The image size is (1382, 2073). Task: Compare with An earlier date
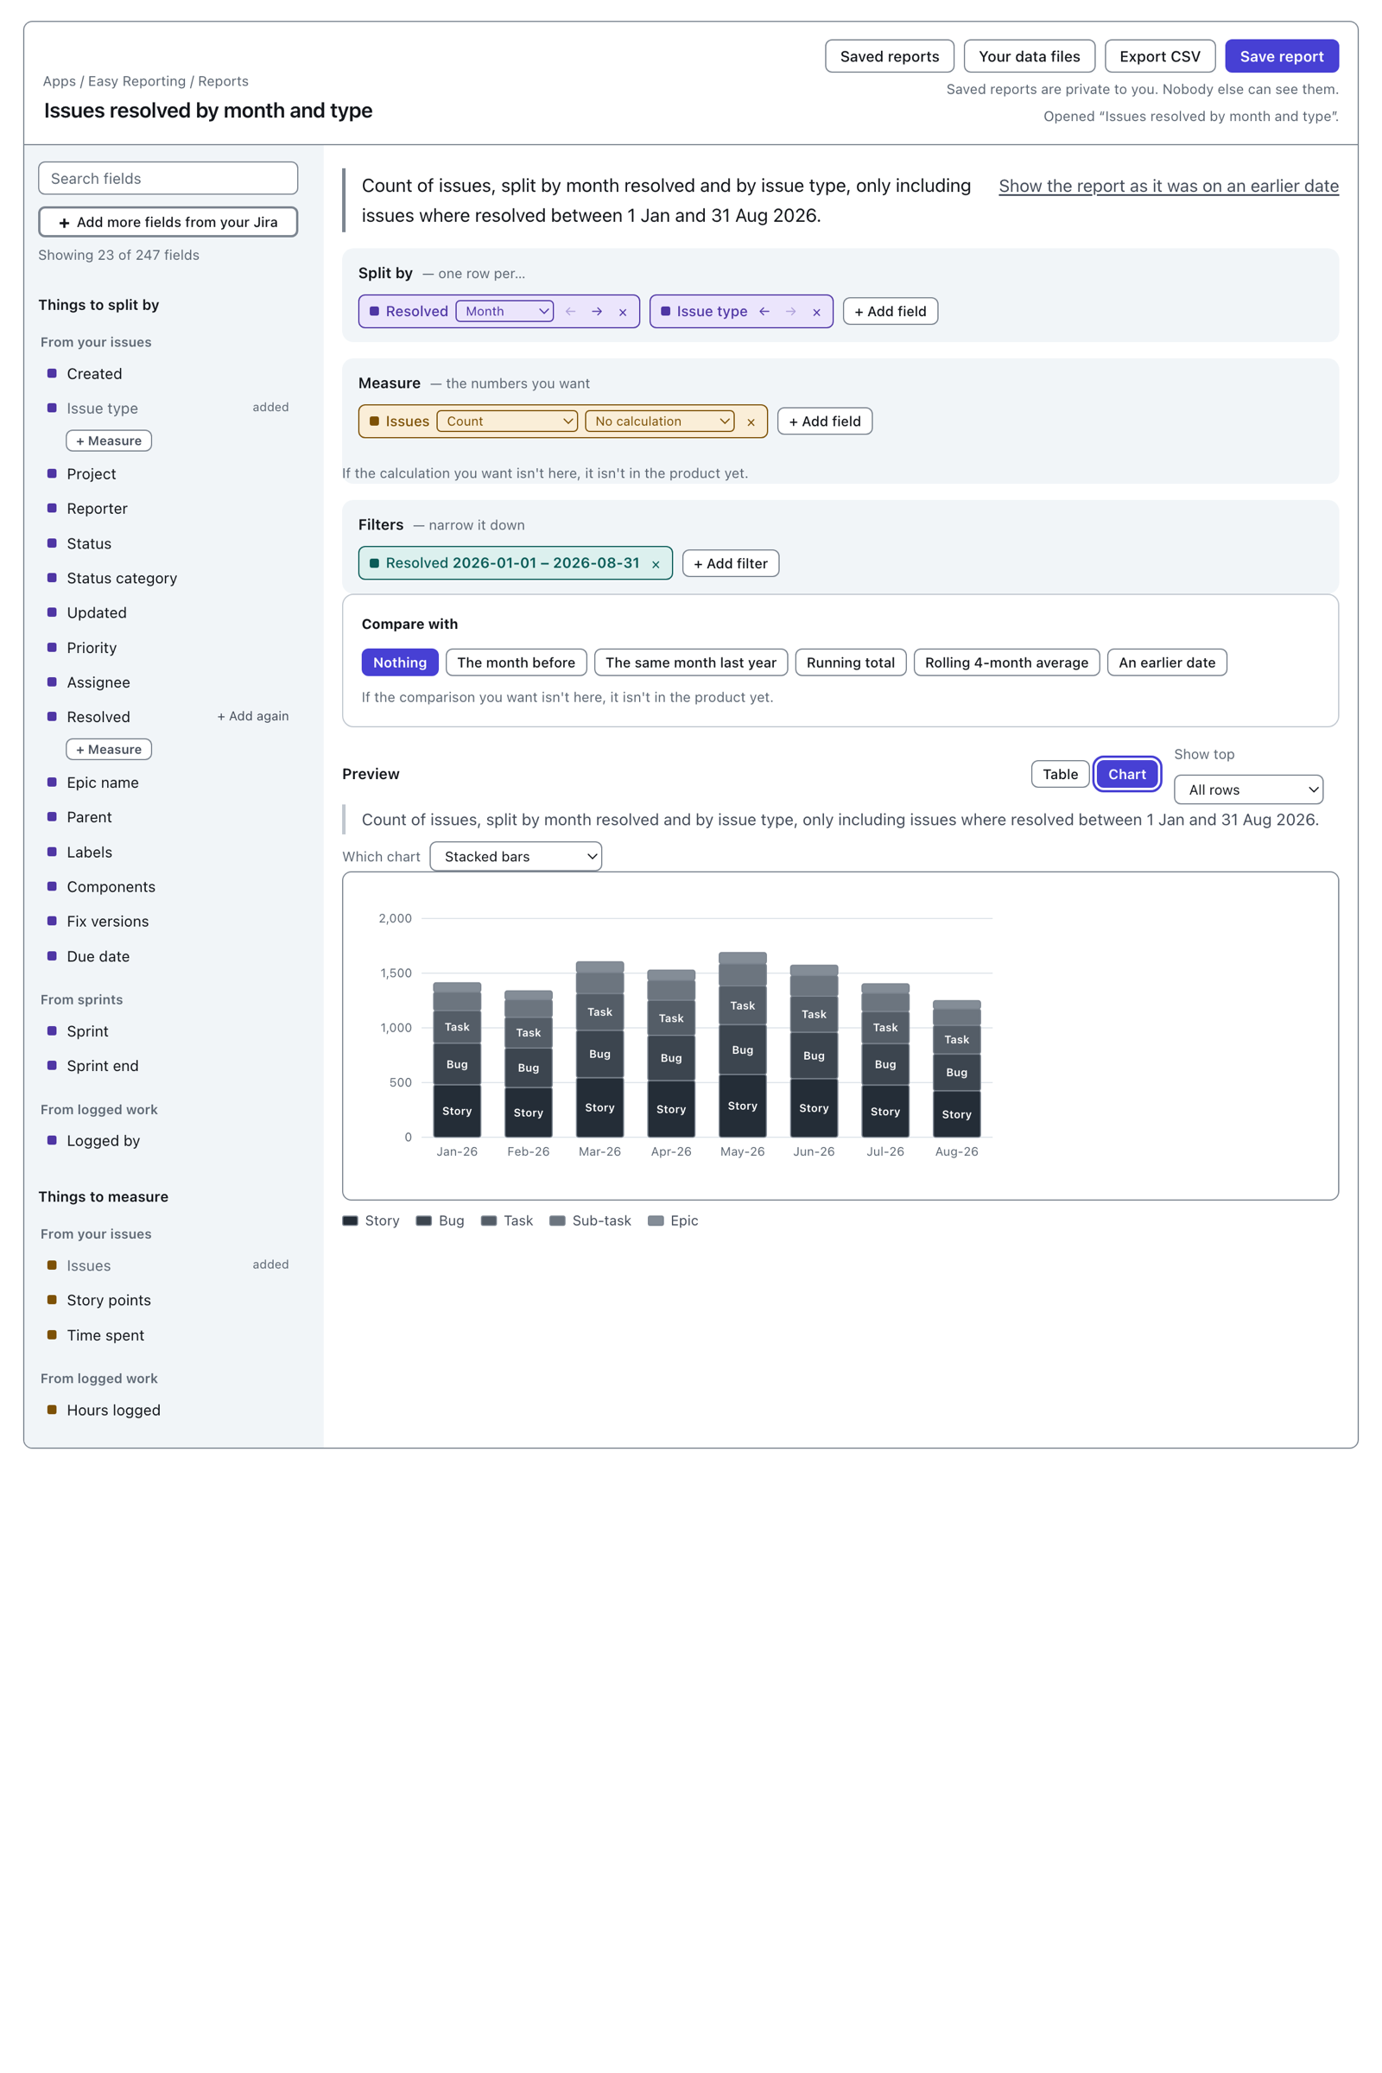1167,662
